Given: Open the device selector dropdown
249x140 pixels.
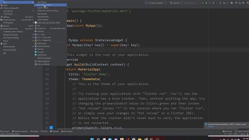Looking at the screenshot, I should tap(156, 3).
